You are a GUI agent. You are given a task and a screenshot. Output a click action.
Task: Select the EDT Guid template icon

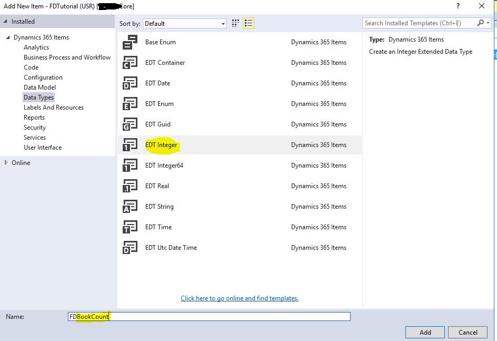click(x=130, y=124)
